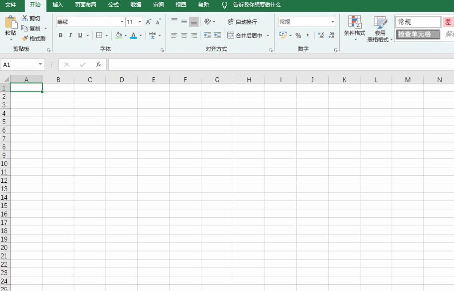
Task: Apply the Check Cell (检查单元格) style
Action: click(418, 34)
